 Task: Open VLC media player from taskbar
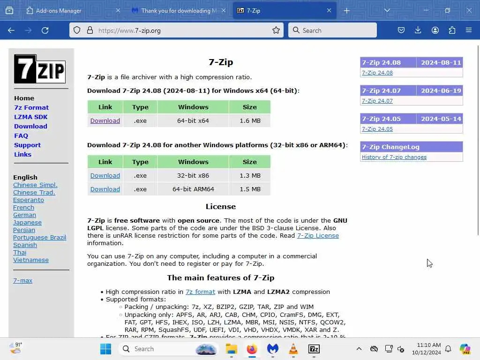293,349
